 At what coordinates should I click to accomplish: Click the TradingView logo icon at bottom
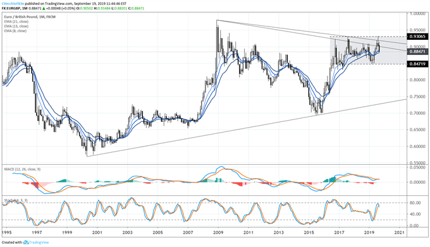(26, 243)
